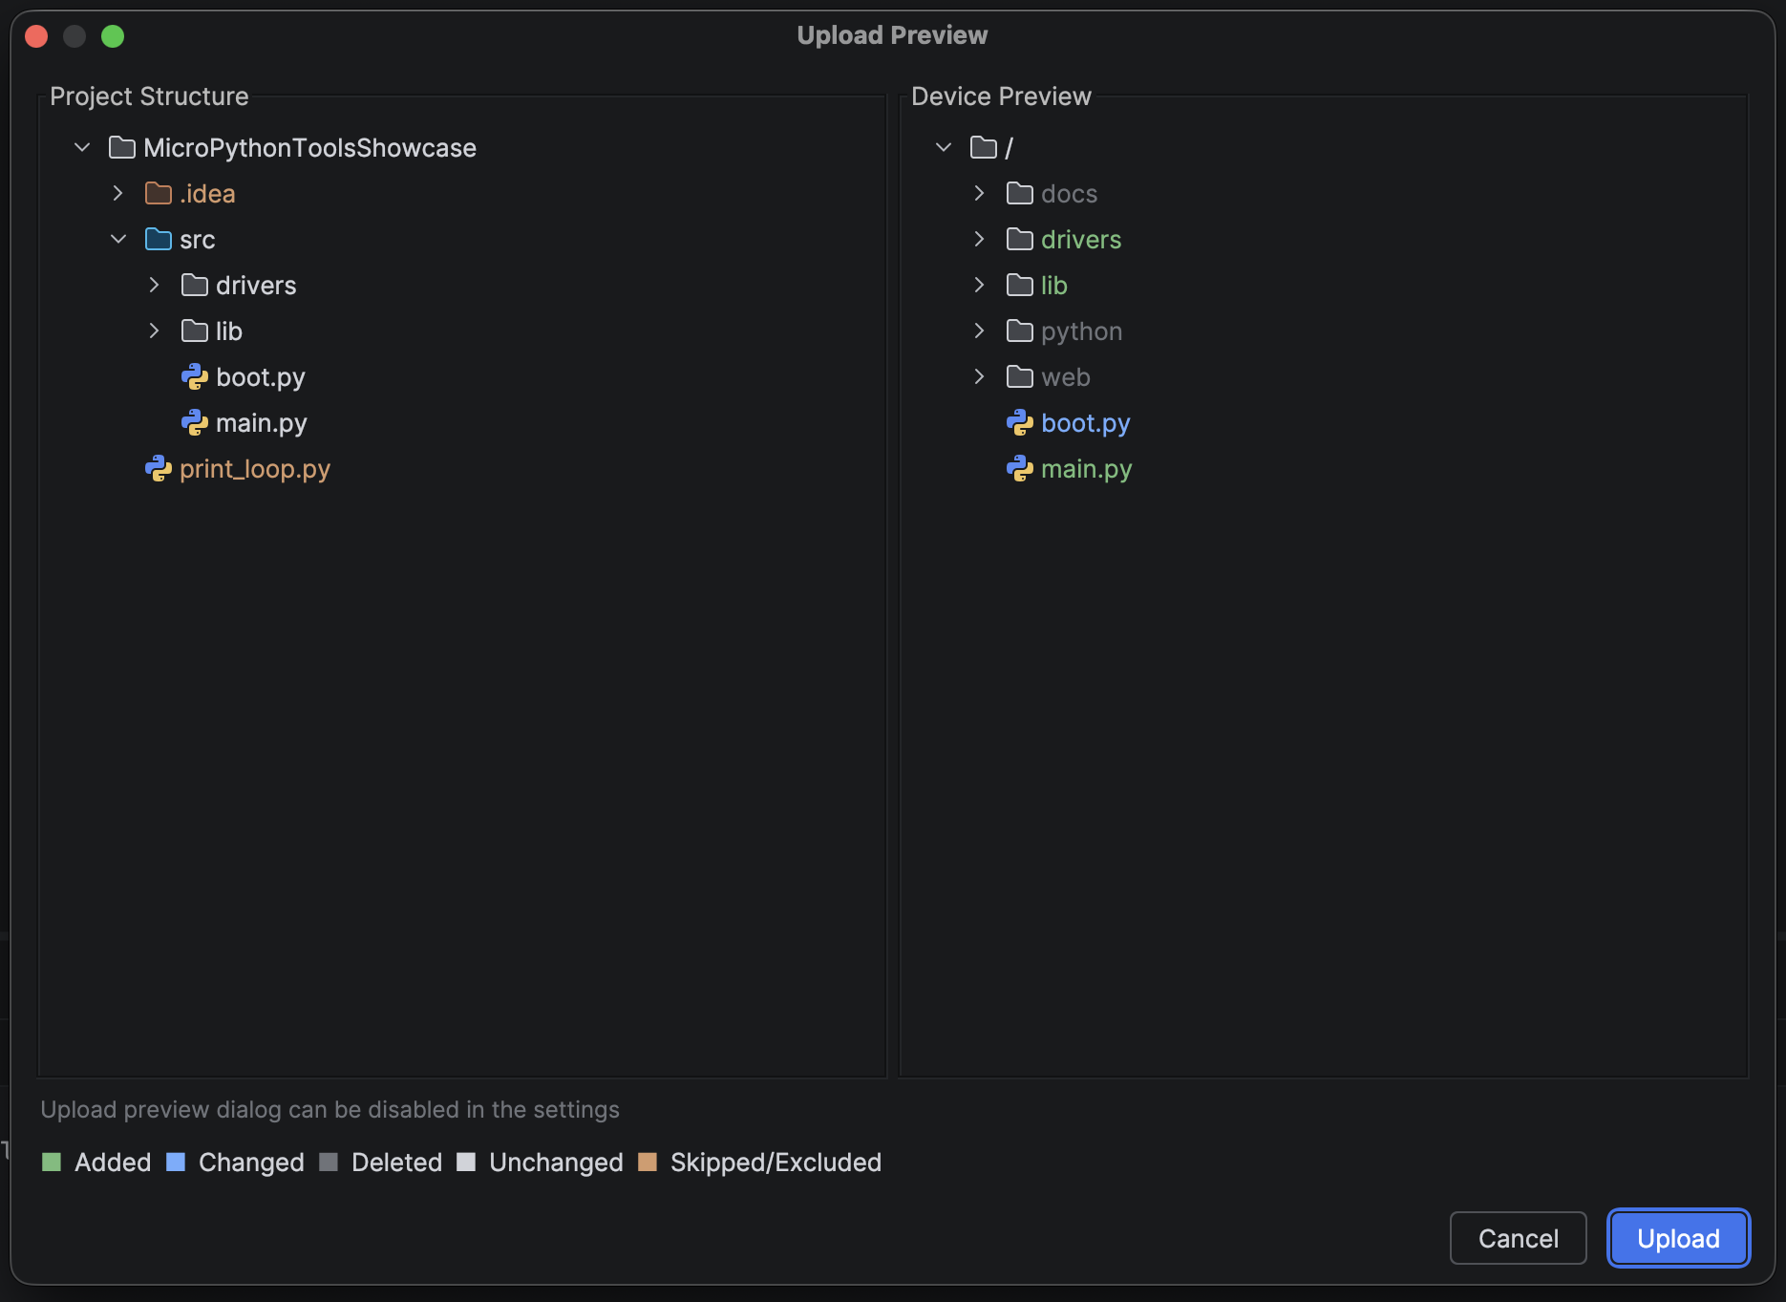Click the Python icon of boot.py under src
Viewport: 1786px width, 1302px height.
coord(195,377)
